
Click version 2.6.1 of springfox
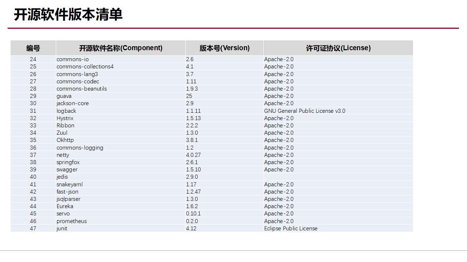tap(224, 162)
